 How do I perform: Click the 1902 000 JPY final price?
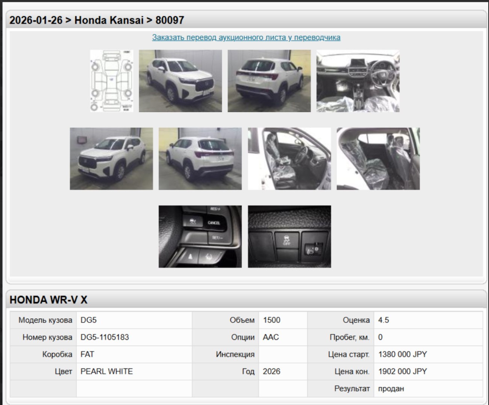(x=403, y=372)
